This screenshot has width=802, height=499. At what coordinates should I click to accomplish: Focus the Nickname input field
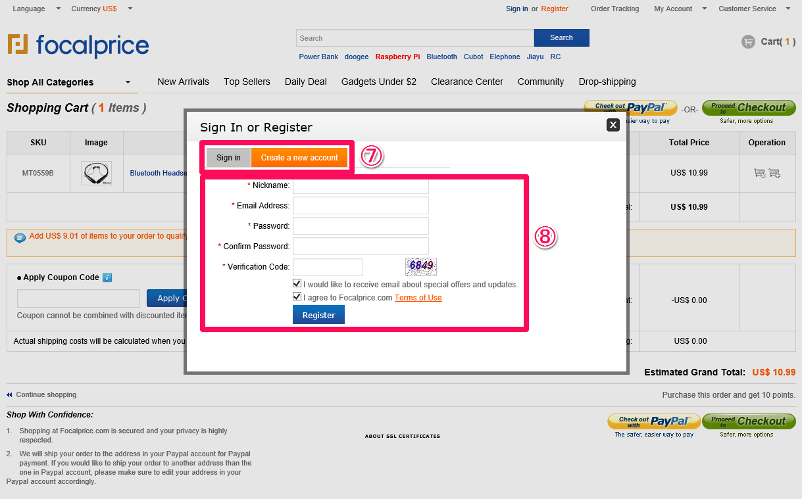[361, 185]
